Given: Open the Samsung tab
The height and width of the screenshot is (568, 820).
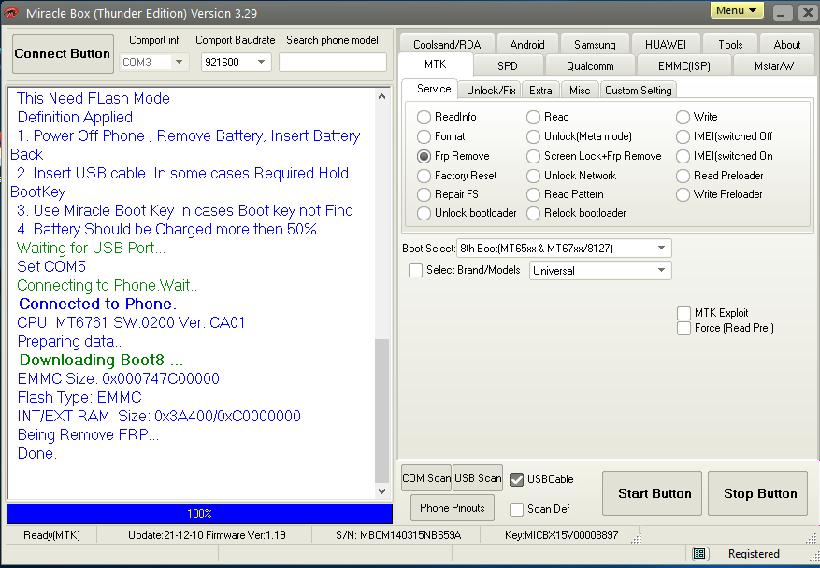Looking at the screenshot, I should 595,45.
